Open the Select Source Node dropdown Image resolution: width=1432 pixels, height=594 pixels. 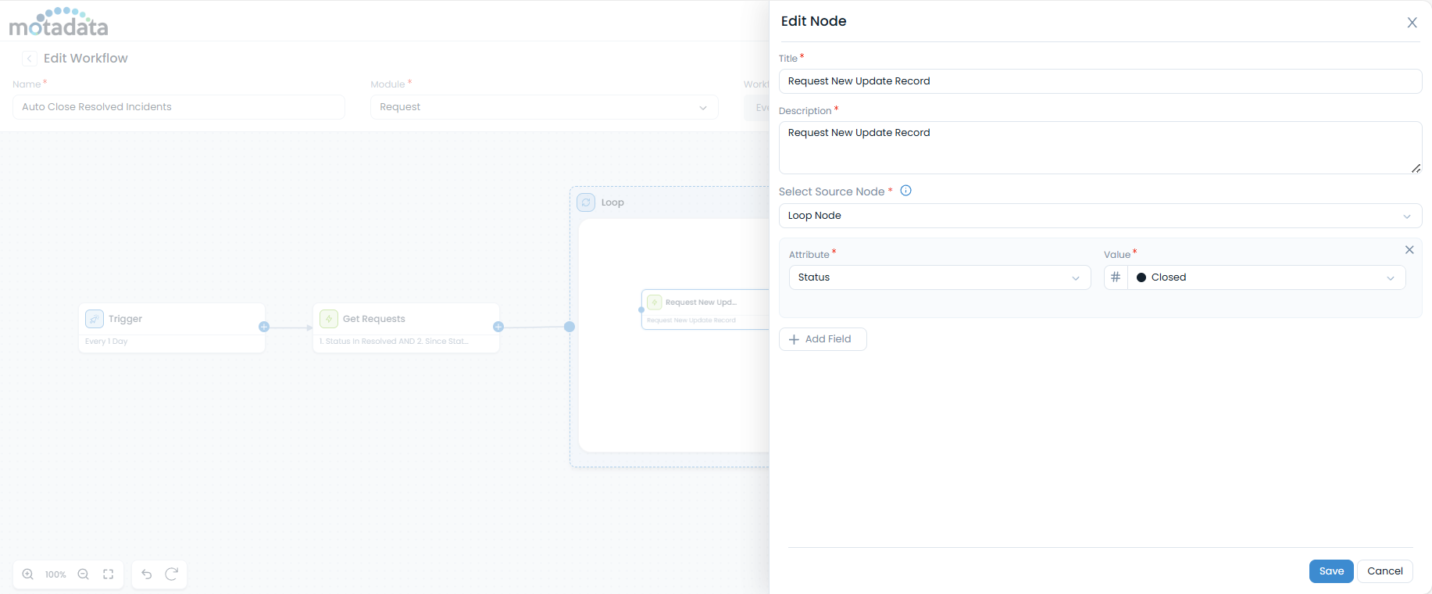[1100, 216]
